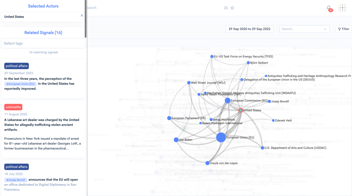The height and width of the screenshot is (196, 352).
Task: Open the filter sliders icon in top bar
Action: tap(226, 8)
